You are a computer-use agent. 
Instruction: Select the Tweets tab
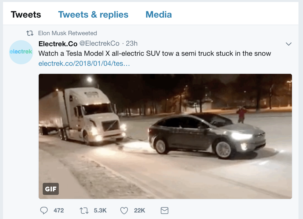click(26, 15)
